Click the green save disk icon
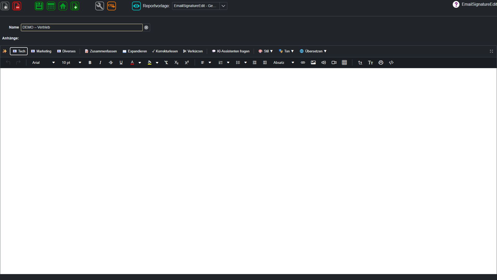 39,6
